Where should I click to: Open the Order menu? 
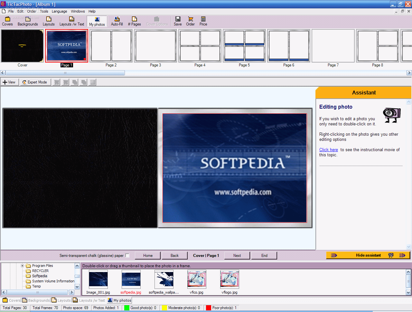pos(32,11)
